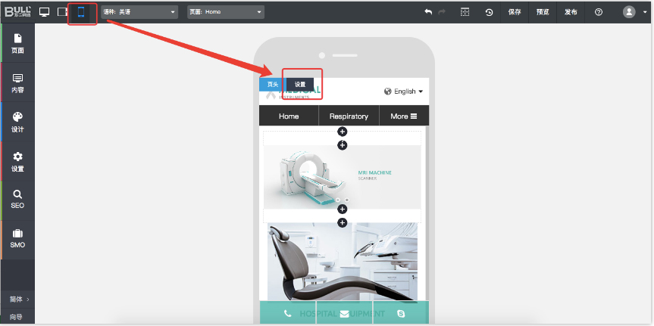Toggle the grid ruler icon

(x=465, y=12)
